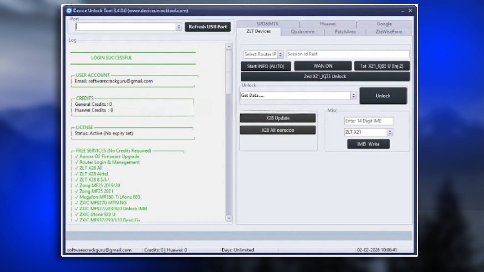
Task: Click the Refresh USB Port button
Action: pos(208,27)
